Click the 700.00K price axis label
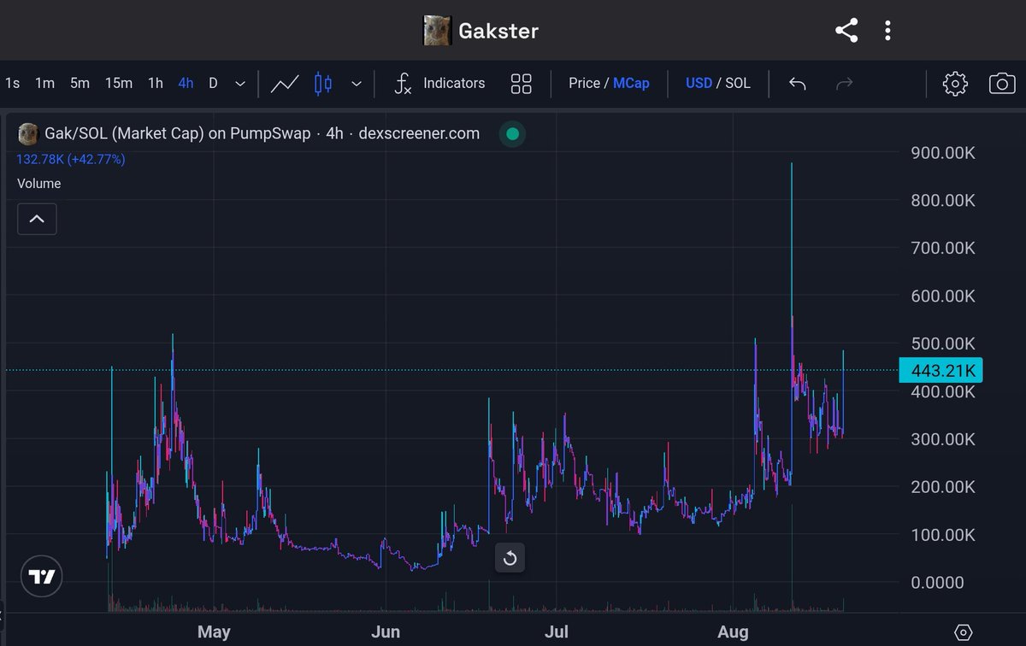The height and width of the screenshot is (646, 1026). pos(945,248)
